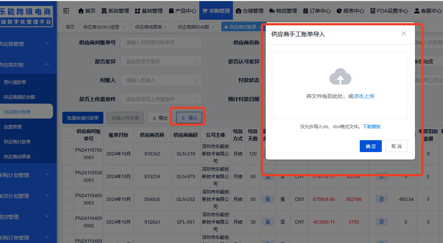
Task: Open the 是否差异 dropdown
Action: point(161,61)
